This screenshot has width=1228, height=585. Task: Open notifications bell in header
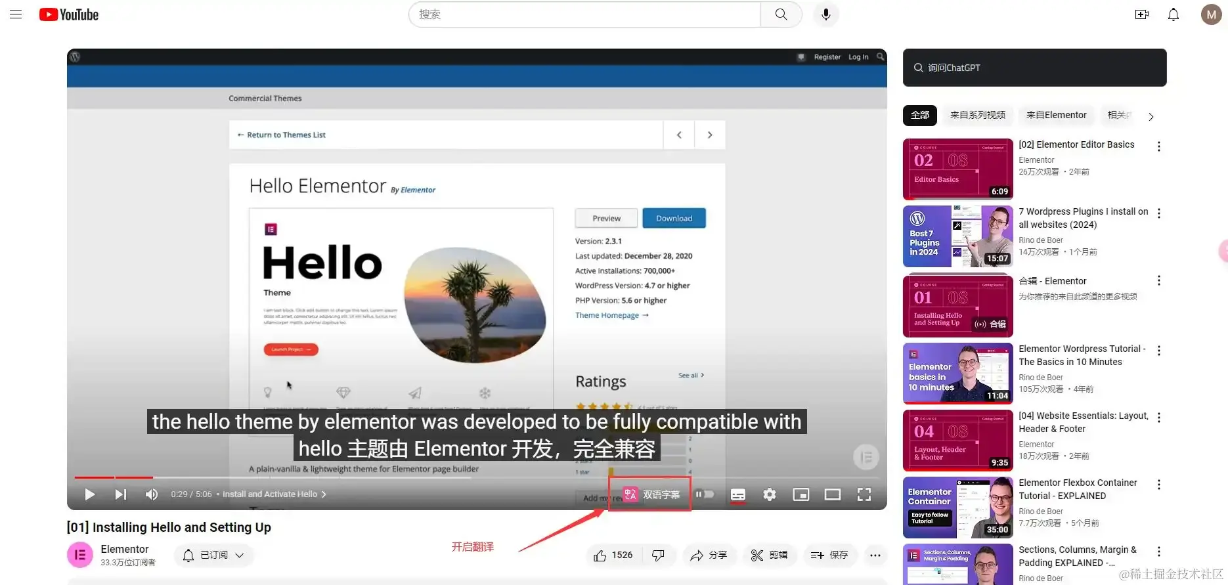pyautogui.click(x=1173, y=14)
